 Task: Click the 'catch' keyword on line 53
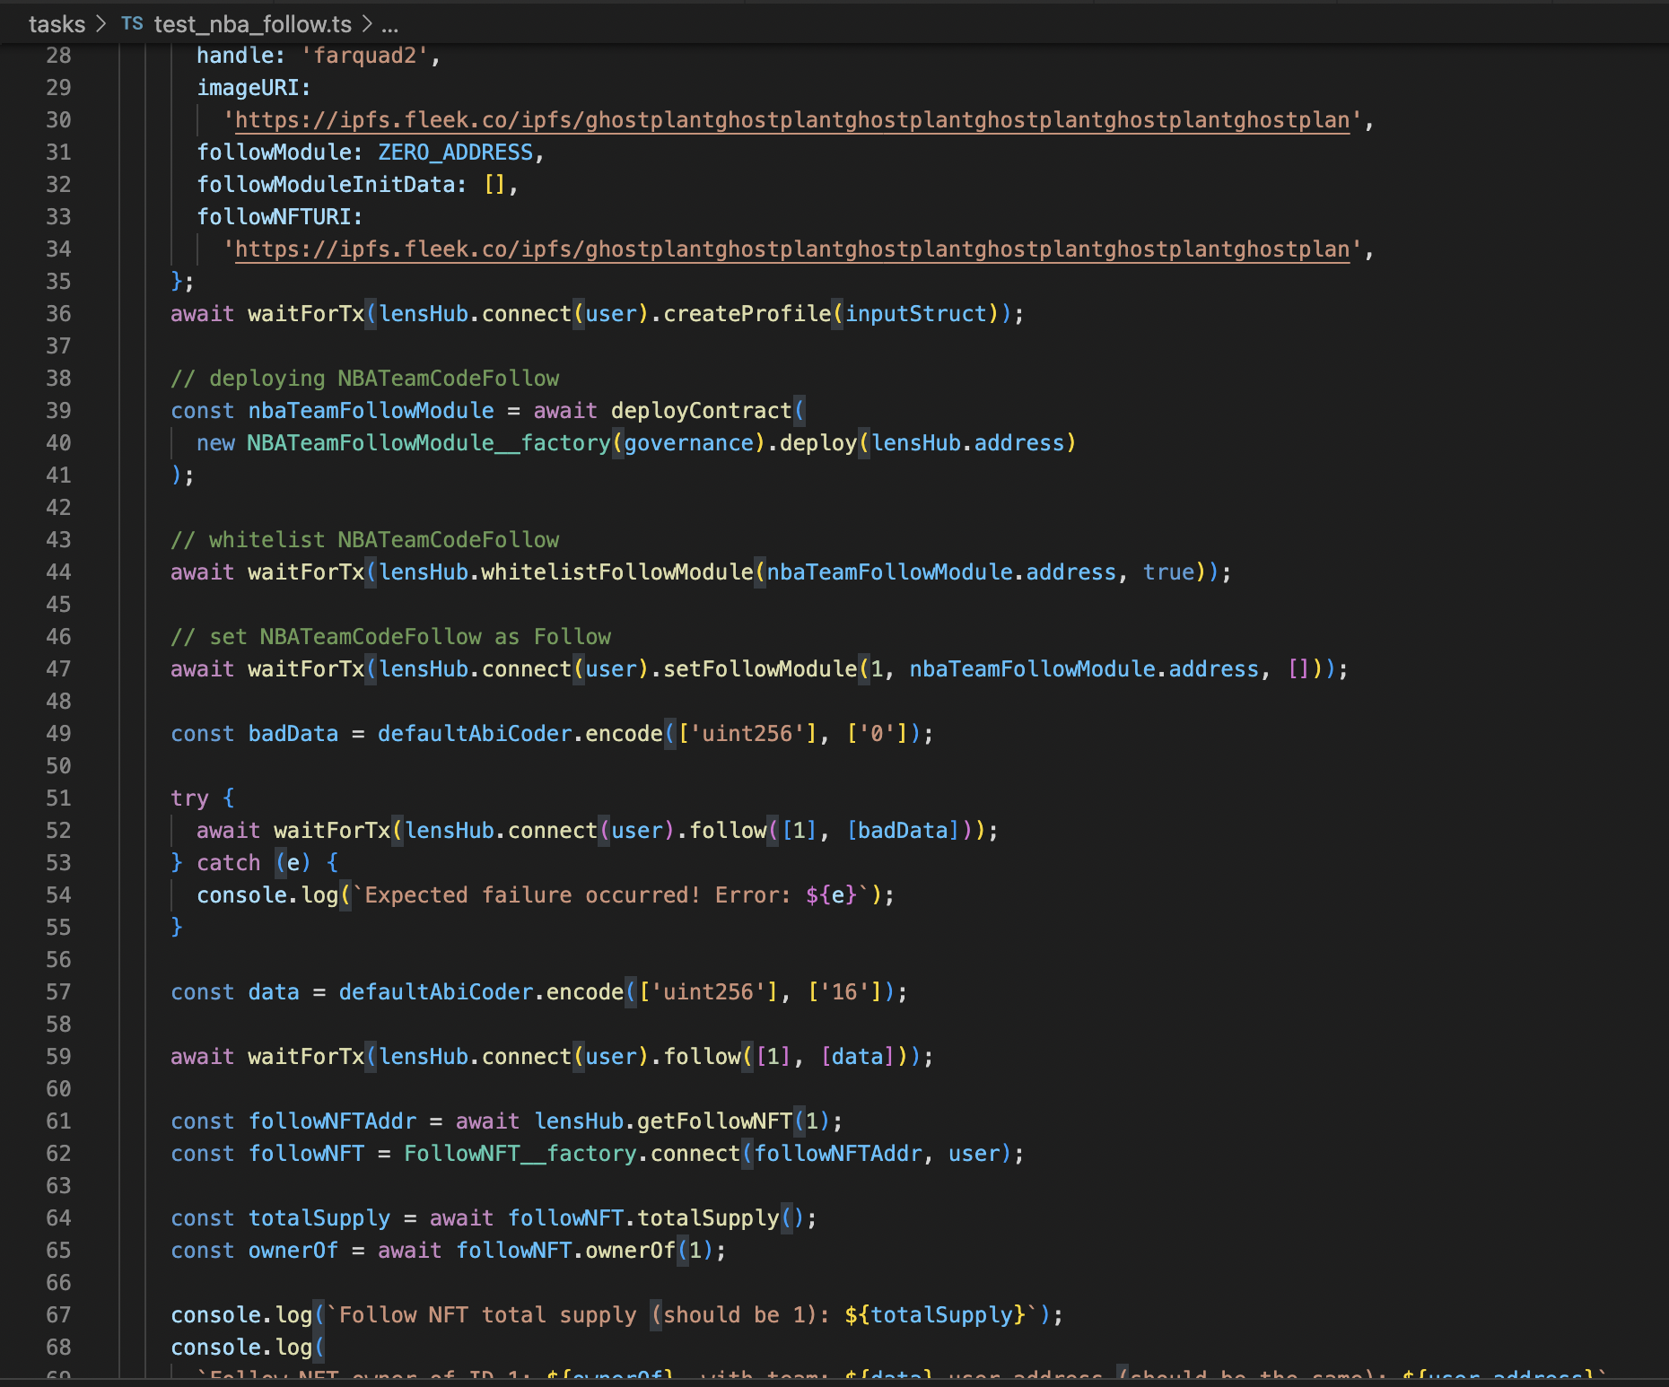(x=229, y=863)
